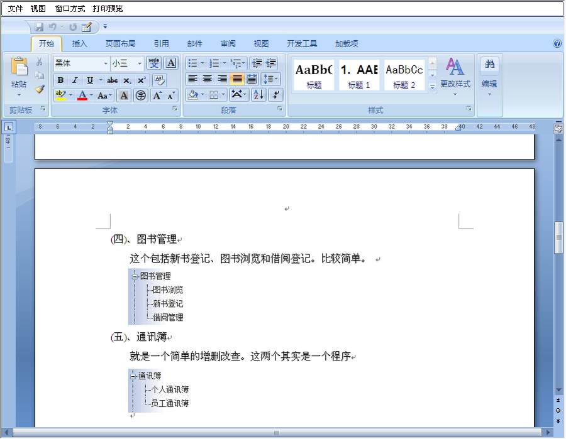This screenshot has height=439, width=566.
Task: Switch to the 插入 ribbon tab
Action: click(x=79, y=43)
